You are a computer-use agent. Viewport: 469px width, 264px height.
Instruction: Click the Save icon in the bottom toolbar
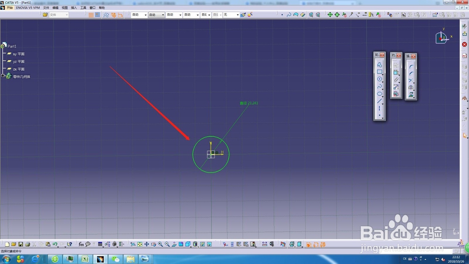point(21,244)
